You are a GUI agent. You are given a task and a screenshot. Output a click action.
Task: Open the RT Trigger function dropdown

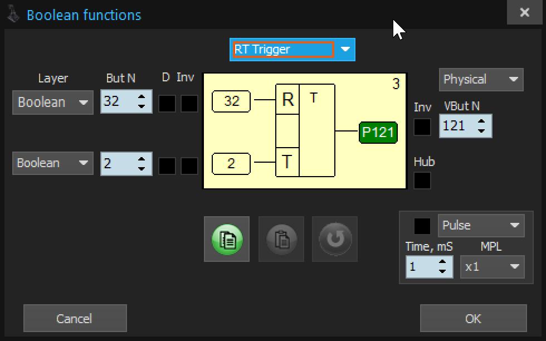point(292,50)
